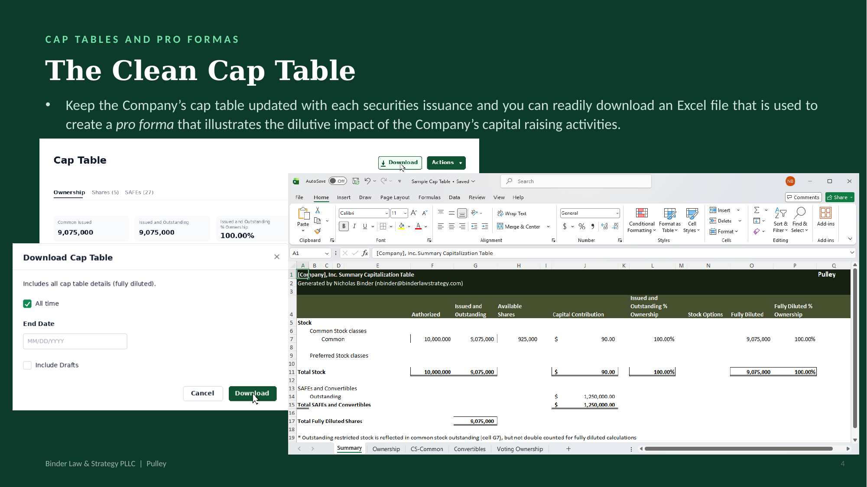Toggle the AutoSave switch
The width and height of the screenshot is (867, 487).
(x=338, y=181)
